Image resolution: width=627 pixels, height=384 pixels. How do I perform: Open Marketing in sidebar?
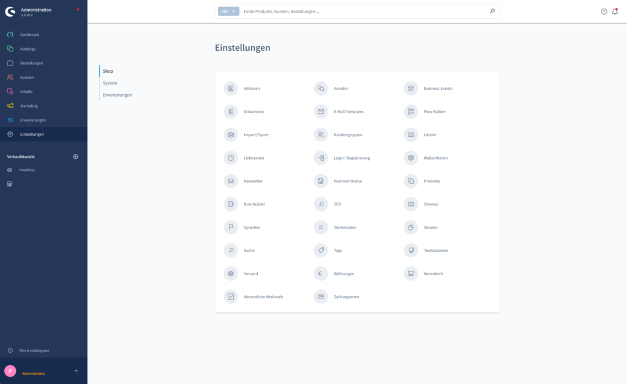[43, 106]
